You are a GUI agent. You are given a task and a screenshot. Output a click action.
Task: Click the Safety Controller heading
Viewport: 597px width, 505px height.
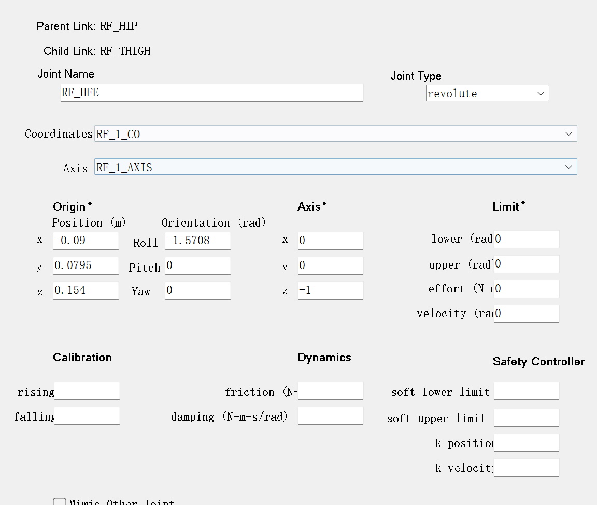[x=538, y=362]
